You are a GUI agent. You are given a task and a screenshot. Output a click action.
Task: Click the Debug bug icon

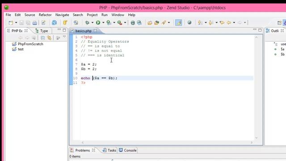coord(87,23)
